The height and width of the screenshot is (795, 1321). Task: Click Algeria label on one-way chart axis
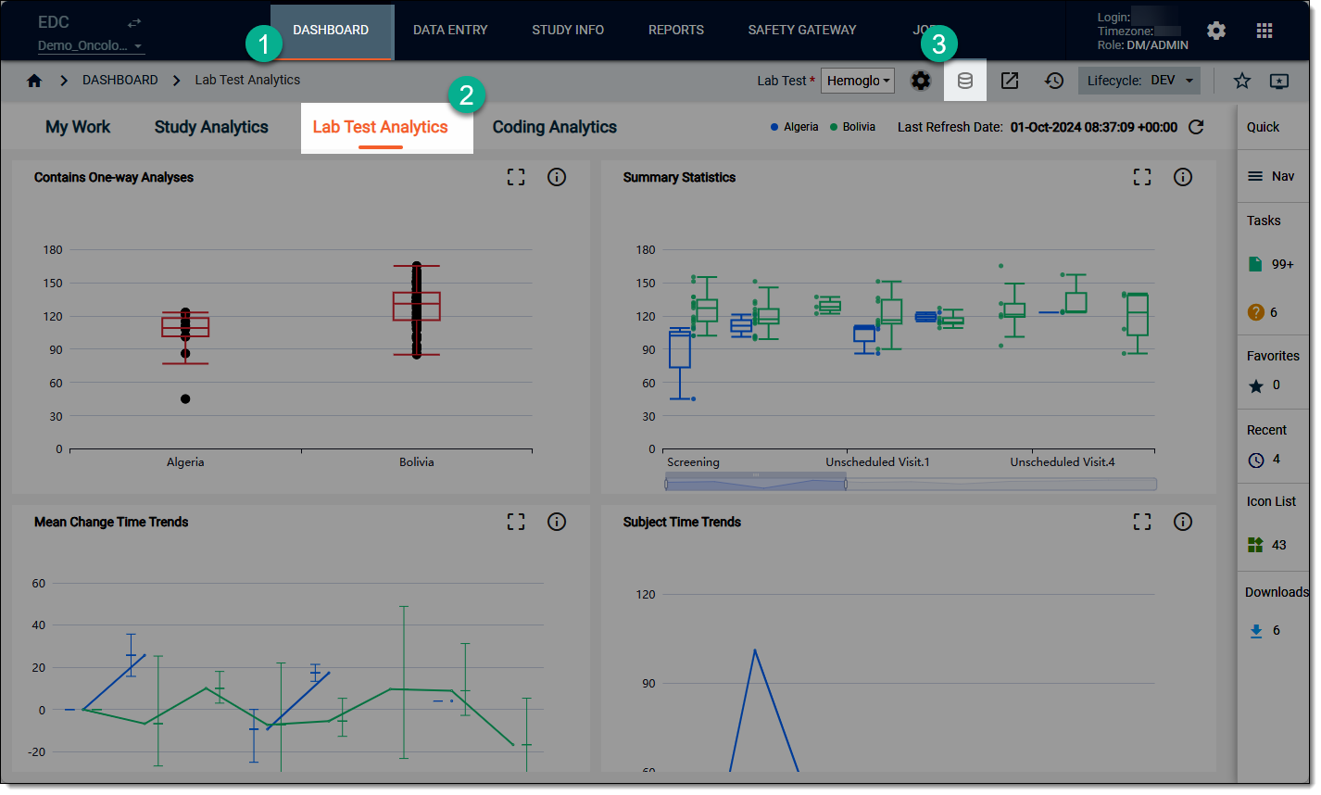pos(185,462)
